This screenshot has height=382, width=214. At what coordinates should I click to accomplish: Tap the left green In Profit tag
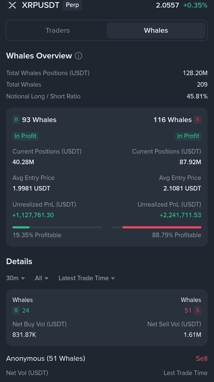point(25,136)
